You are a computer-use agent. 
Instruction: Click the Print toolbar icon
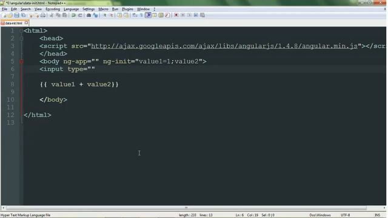point(43,15)
